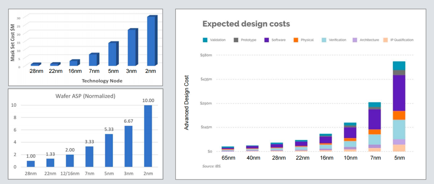Screen dimensions: 434x184
Task: Click the 12/16nm label in Wafer ASP chart
Action: pyautogui.click(x=70, y=173)
